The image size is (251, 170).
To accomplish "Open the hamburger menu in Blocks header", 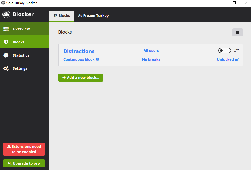I will pyautogui.click(x=237, y=32).
